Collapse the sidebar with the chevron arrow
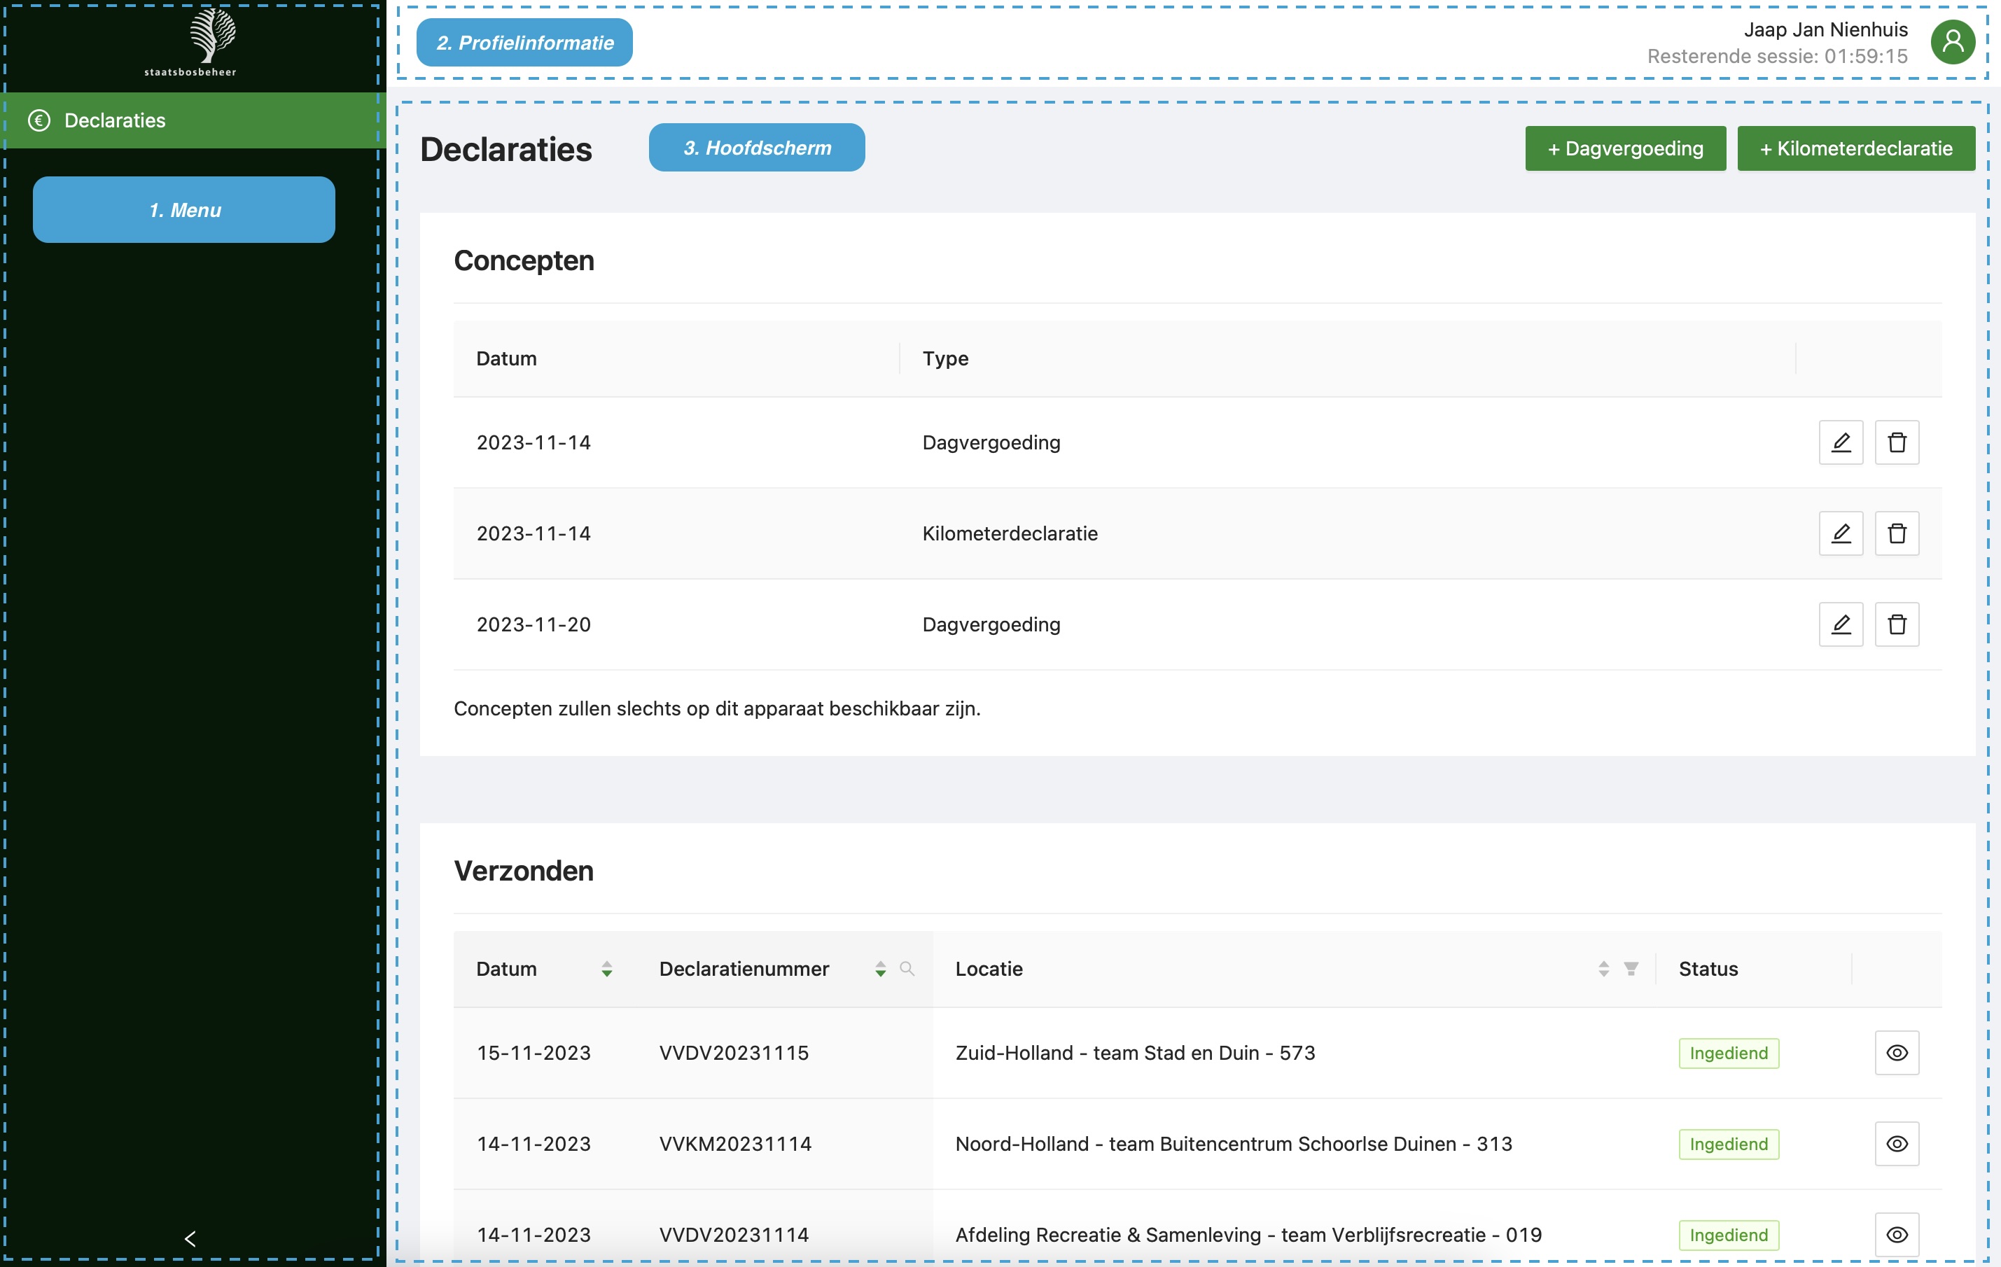 [190, 1239]
